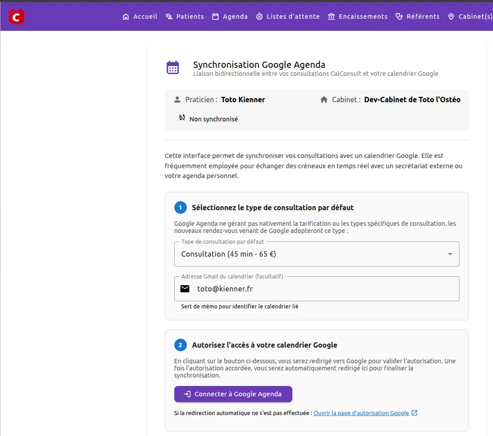Click the calendar icon beside Agenda
This screenshot has height=436, width=493.
(215, 17)
